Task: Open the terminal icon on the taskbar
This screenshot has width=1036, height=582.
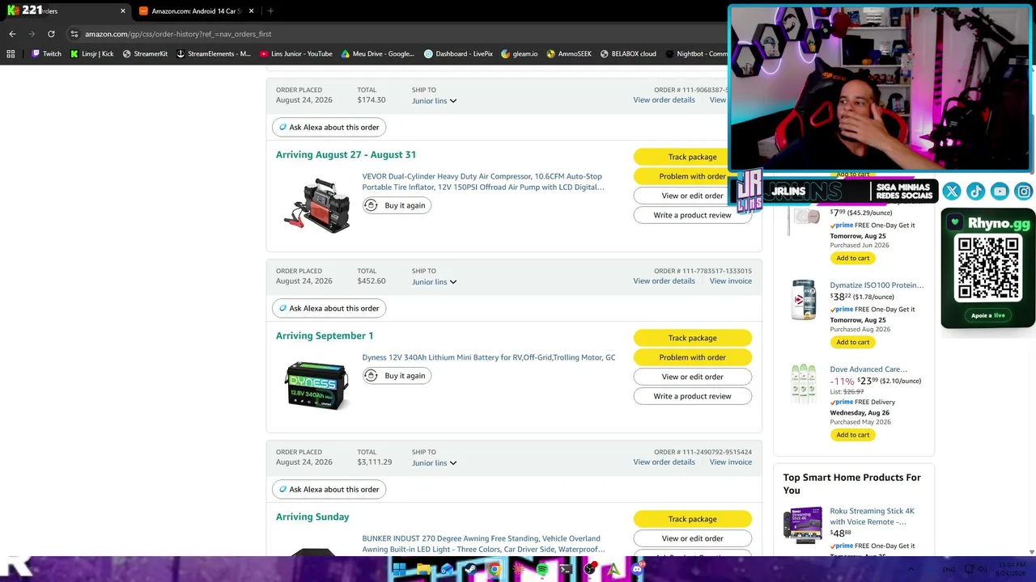Action: [x=566, y=570]
